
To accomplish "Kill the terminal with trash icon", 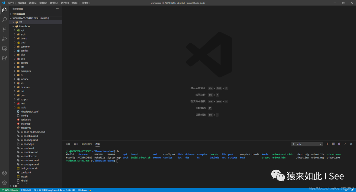I will point(339,144).
